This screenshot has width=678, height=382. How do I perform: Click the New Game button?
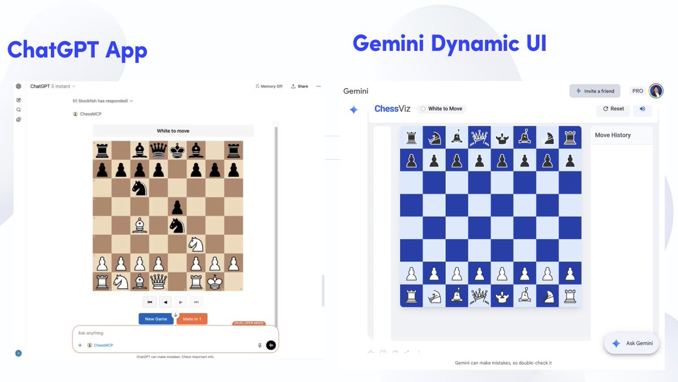[156, 319]
